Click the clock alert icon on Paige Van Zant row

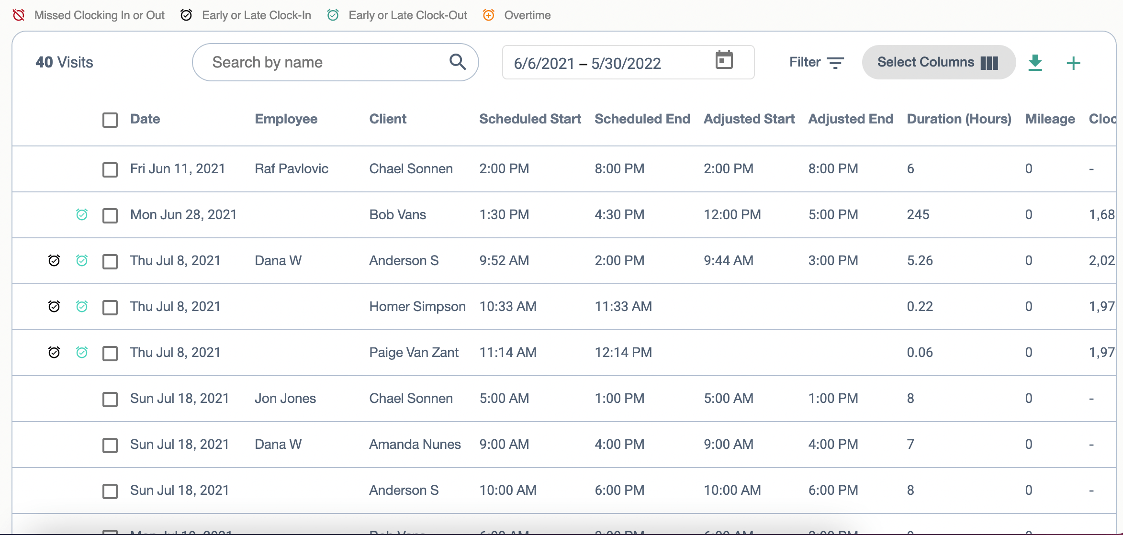[x=54, y=353]
